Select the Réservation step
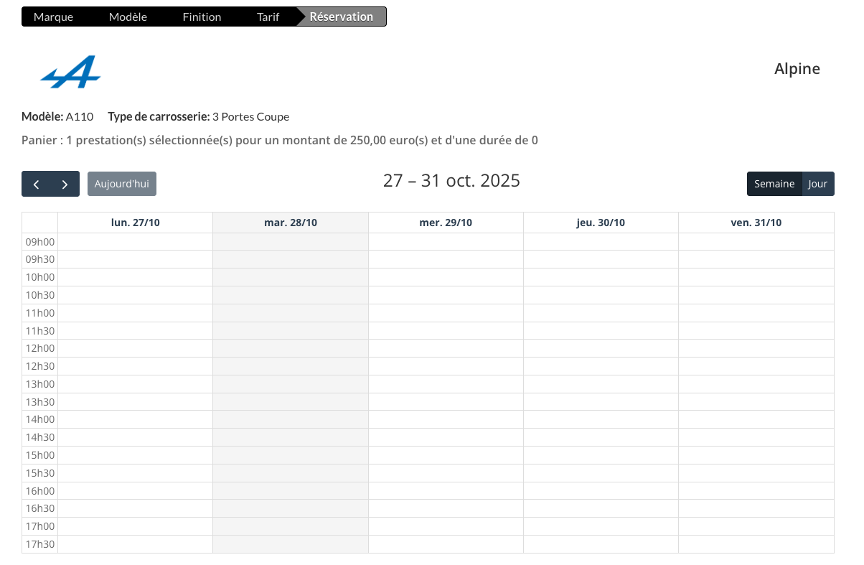The image size is (864, 565). (x=341, y=17)
